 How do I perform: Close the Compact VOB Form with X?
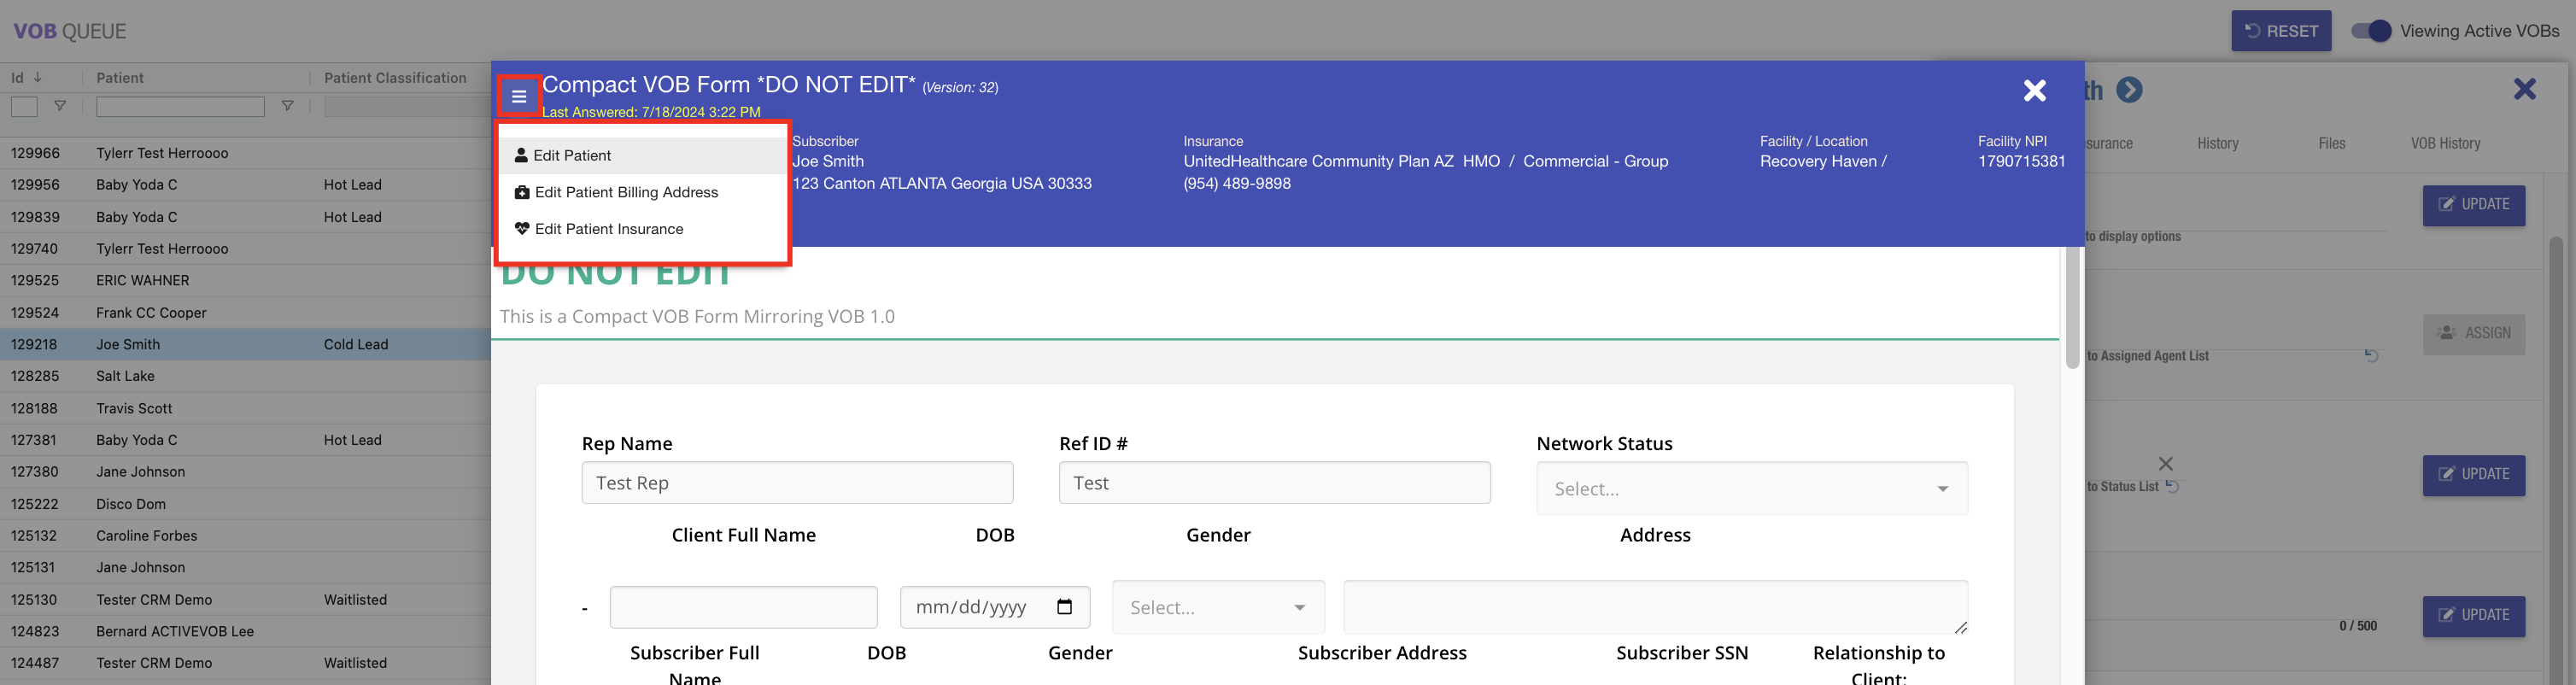point(2034,91)
